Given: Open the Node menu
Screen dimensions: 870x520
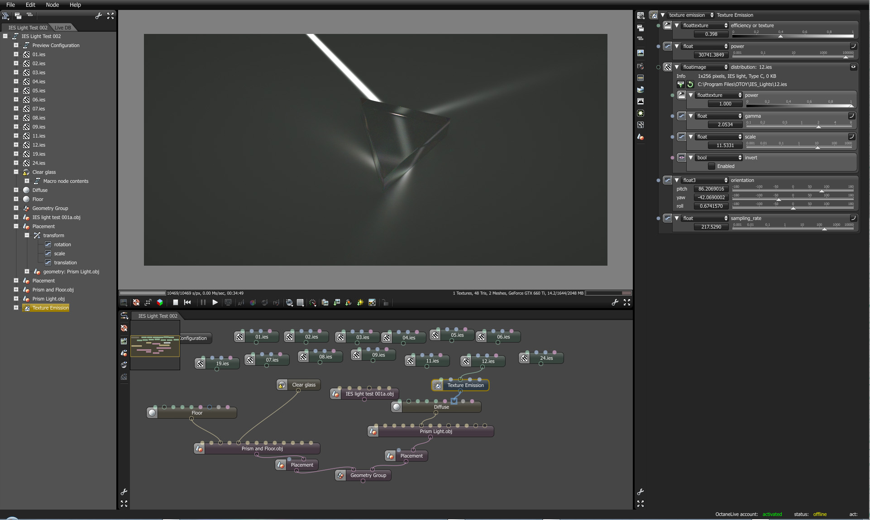Looking at the screenshot, I should [x=52, y=5].
